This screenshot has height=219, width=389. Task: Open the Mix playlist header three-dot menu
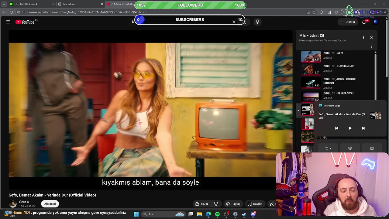click(x=363, y=37)
